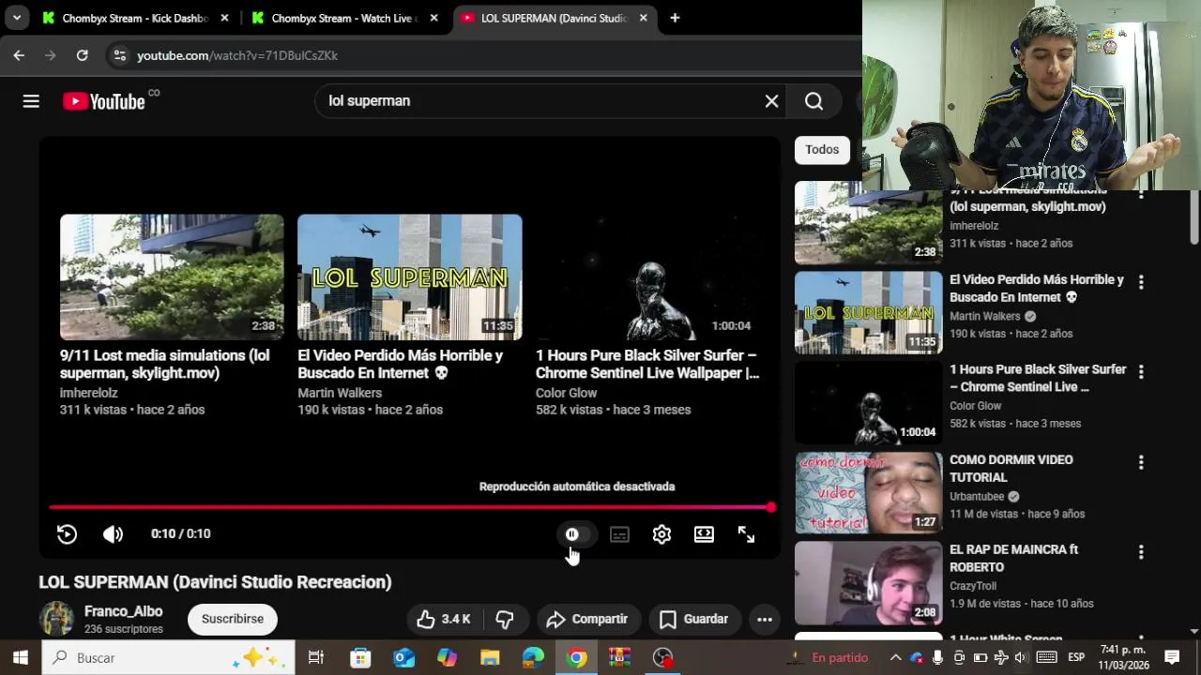
Task: Open Microsoft Edge from taskbar
Action: (533, 658)
